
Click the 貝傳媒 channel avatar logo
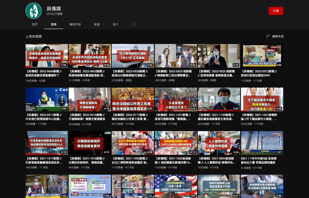[x=33, y=11]
